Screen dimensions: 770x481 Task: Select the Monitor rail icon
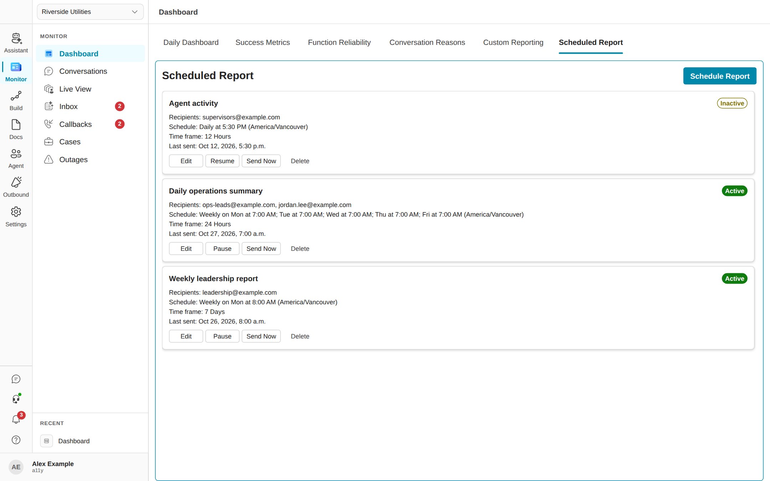[16, 67]
